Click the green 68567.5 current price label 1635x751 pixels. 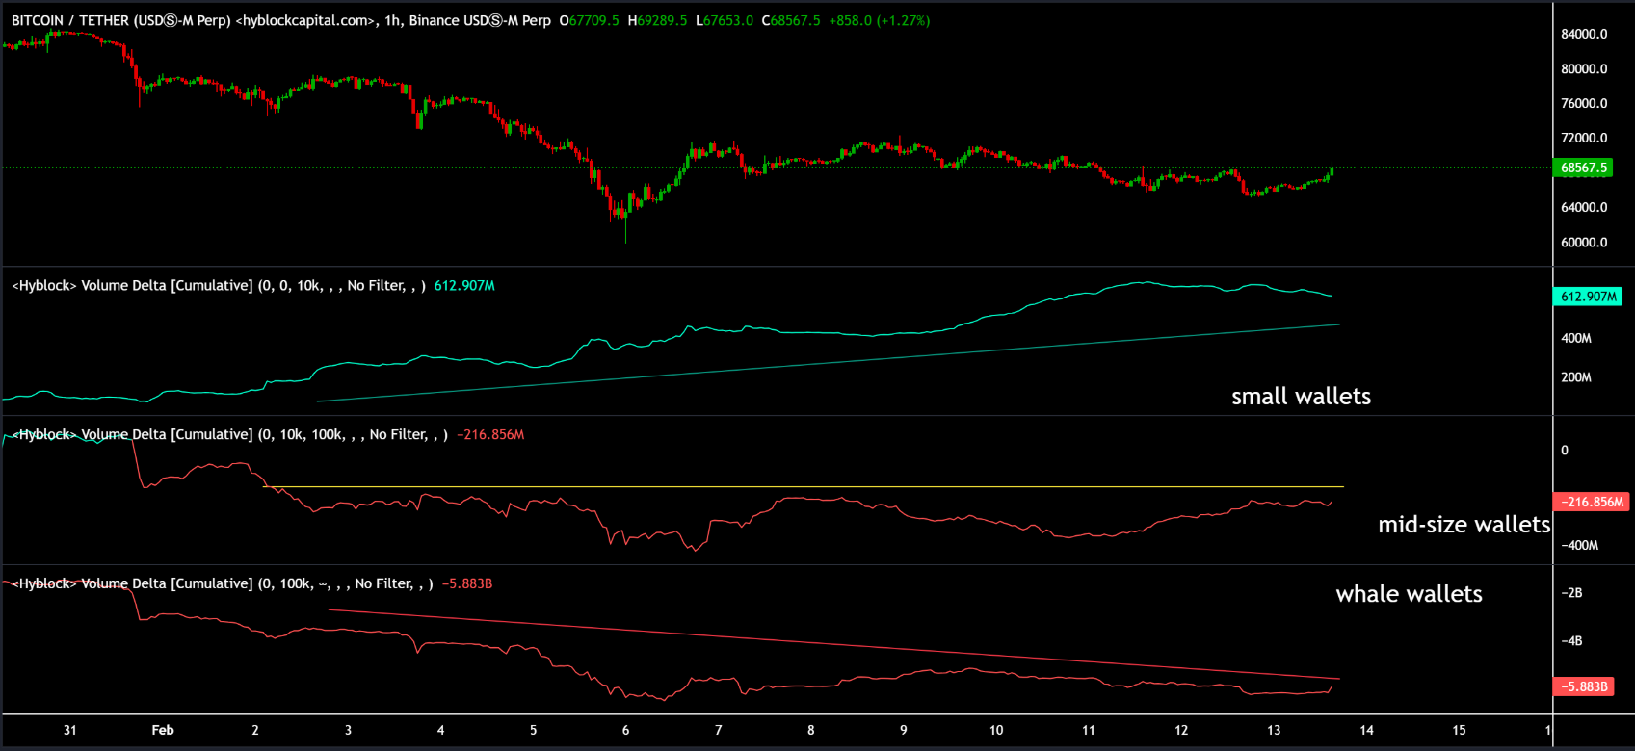coord(1584,168)
